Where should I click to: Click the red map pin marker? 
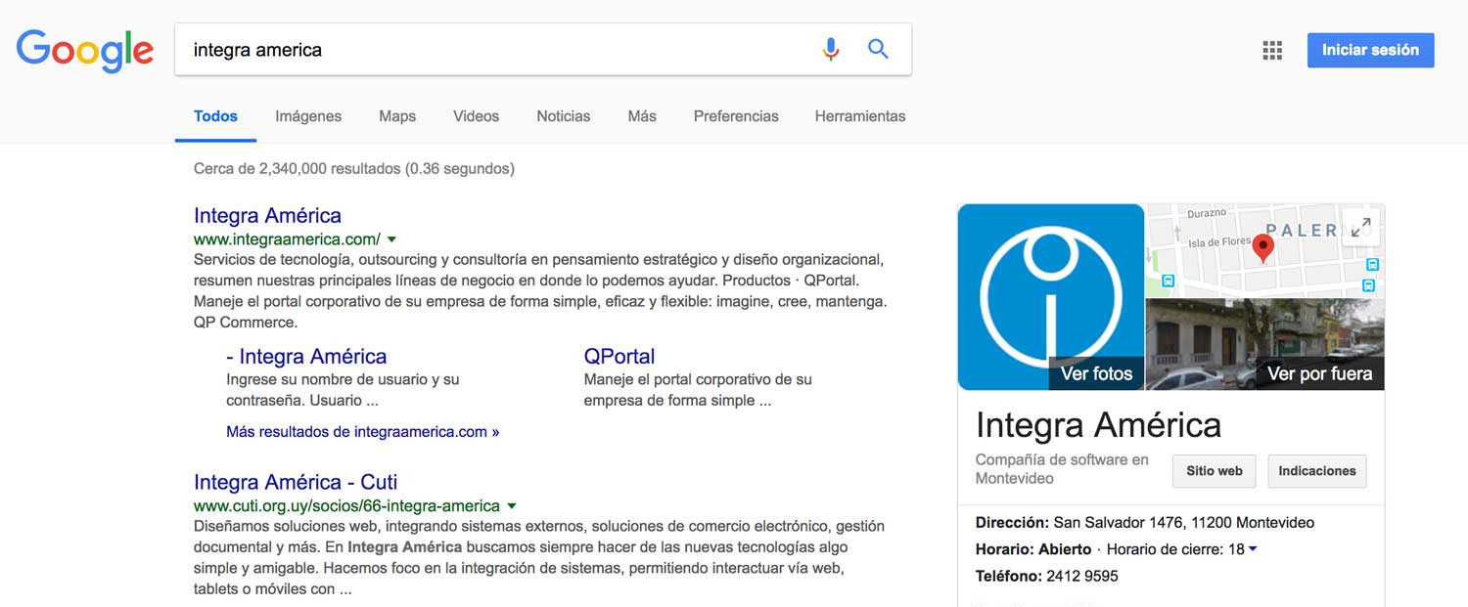click(1263, 248)
